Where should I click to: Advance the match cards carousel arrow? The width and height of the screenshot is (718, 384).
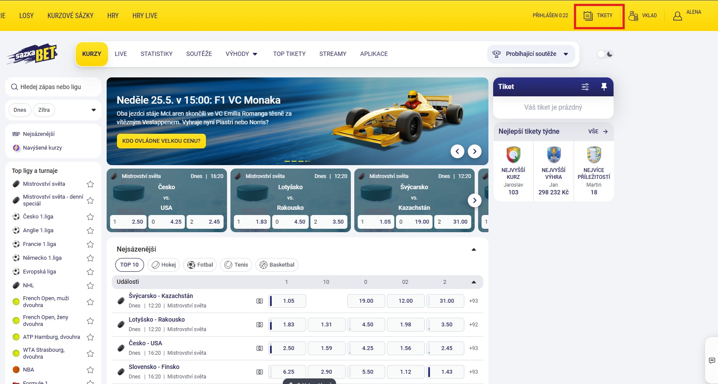click(x=475, y=200)
